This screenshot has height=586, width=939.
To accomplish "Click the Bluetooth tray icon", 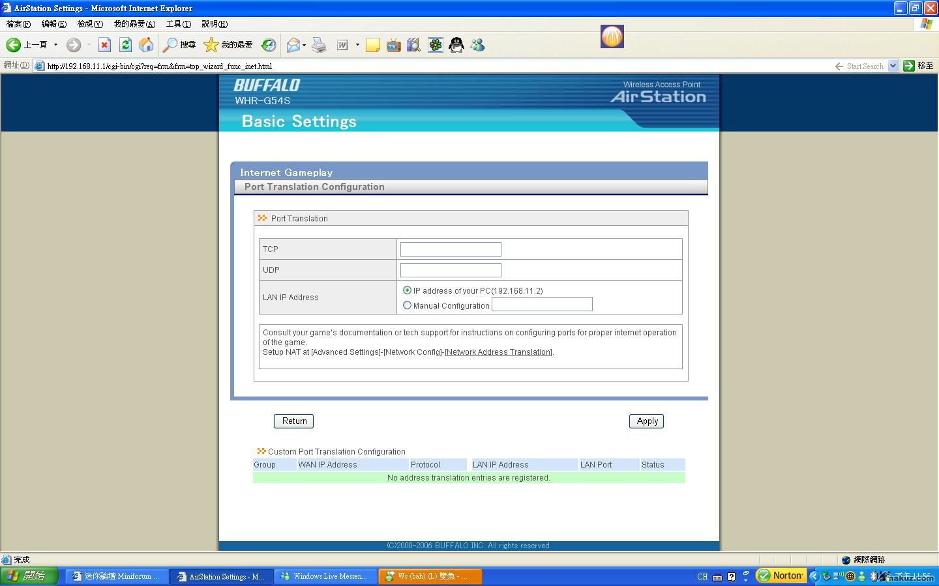I will click(x=874, y=576).
